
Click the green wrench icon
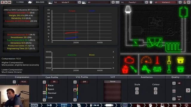click(146, 69)
